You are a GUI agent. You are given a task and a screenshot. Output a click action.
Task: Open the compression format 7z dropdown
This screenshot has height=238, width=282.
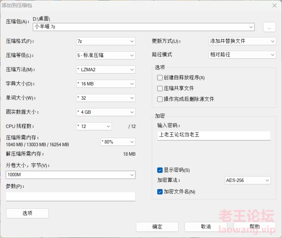(x=106, y=41)
